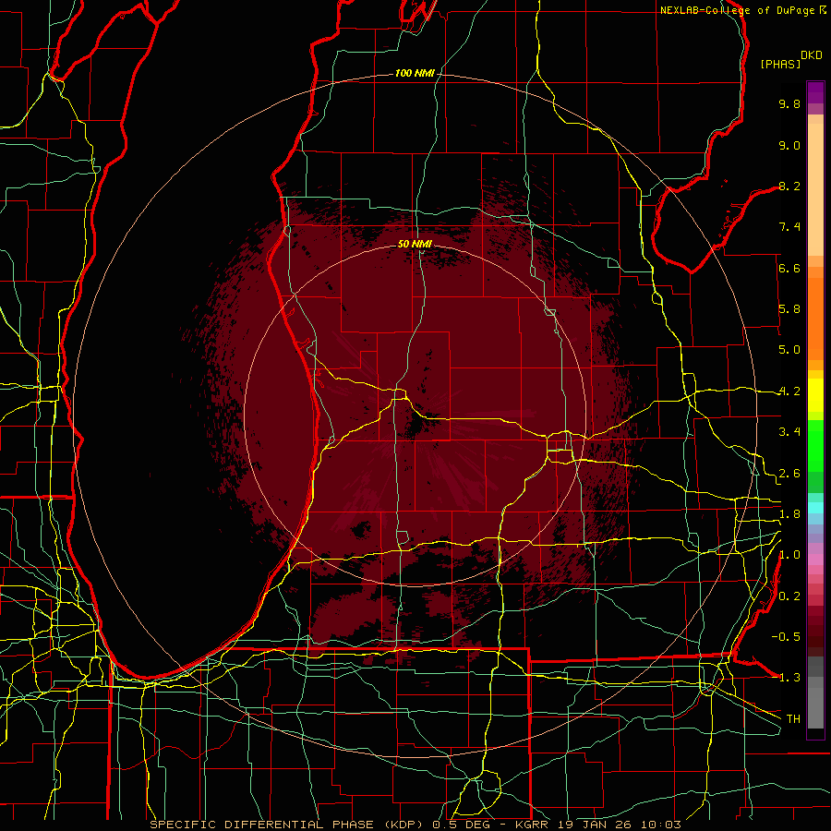831x831 pixels.
Task: Click the 7.4 value on the scale
Action: click(789, 227)
